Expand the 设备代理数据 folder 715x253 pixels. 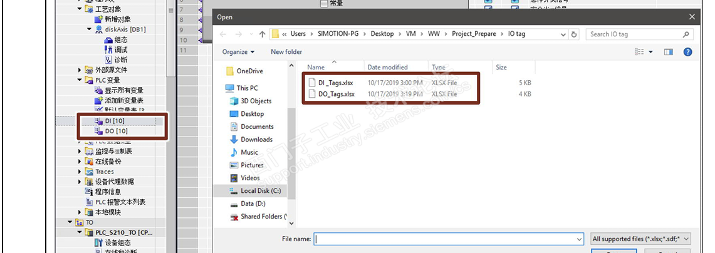(80, 182)
